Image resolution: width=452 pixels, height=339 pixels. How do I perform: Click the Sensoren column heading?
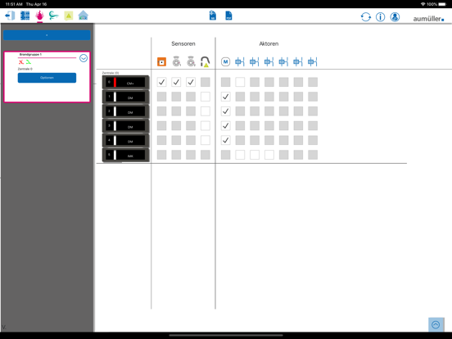point(183,44)
